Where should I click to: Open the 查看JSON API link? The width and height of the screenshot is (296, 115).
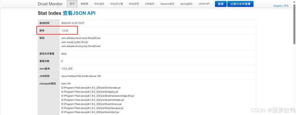pos(79,13)
